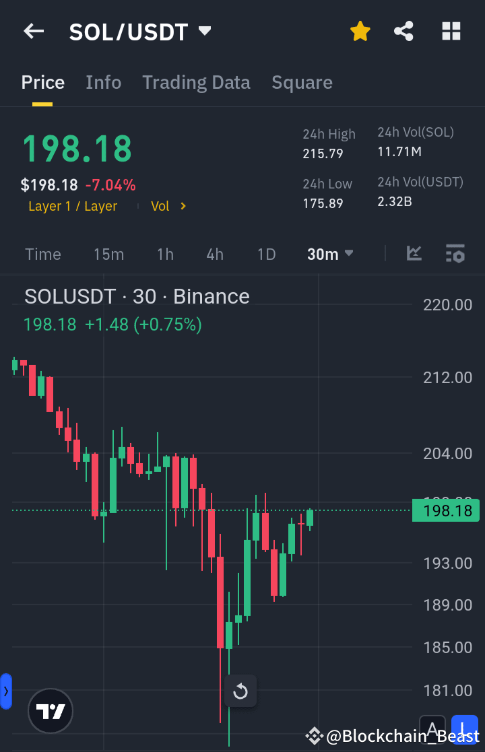The height and width of the screenshot is (752, 485).
Task: Toggle the favorite star for SOL/USDT
Action: click(360, 31)
